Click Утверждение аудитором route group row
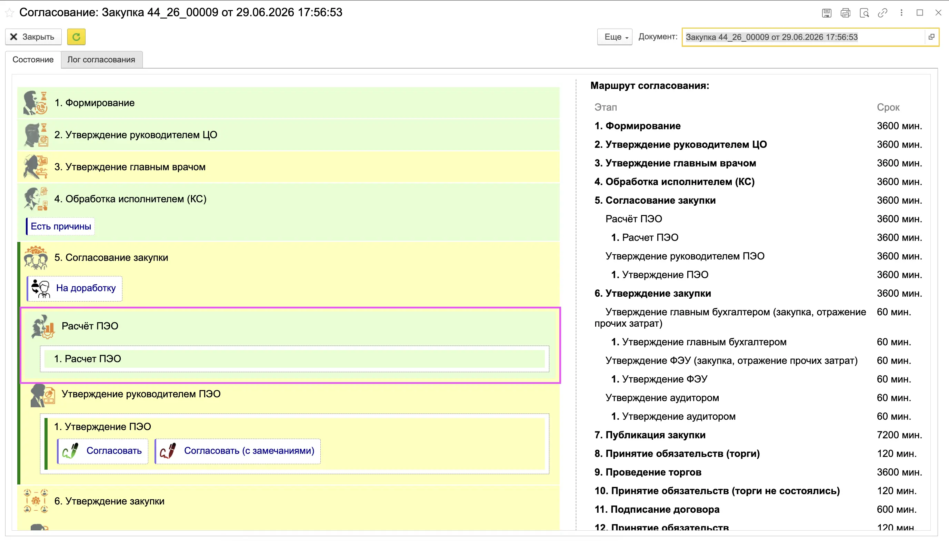This screenshot has height=541, width=949. pos(662,398)
